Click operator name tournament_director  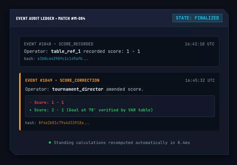pos(78,89)
